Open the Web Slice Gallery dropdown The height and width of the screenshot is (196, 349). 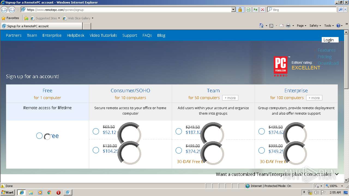click(x=92, y=18)
